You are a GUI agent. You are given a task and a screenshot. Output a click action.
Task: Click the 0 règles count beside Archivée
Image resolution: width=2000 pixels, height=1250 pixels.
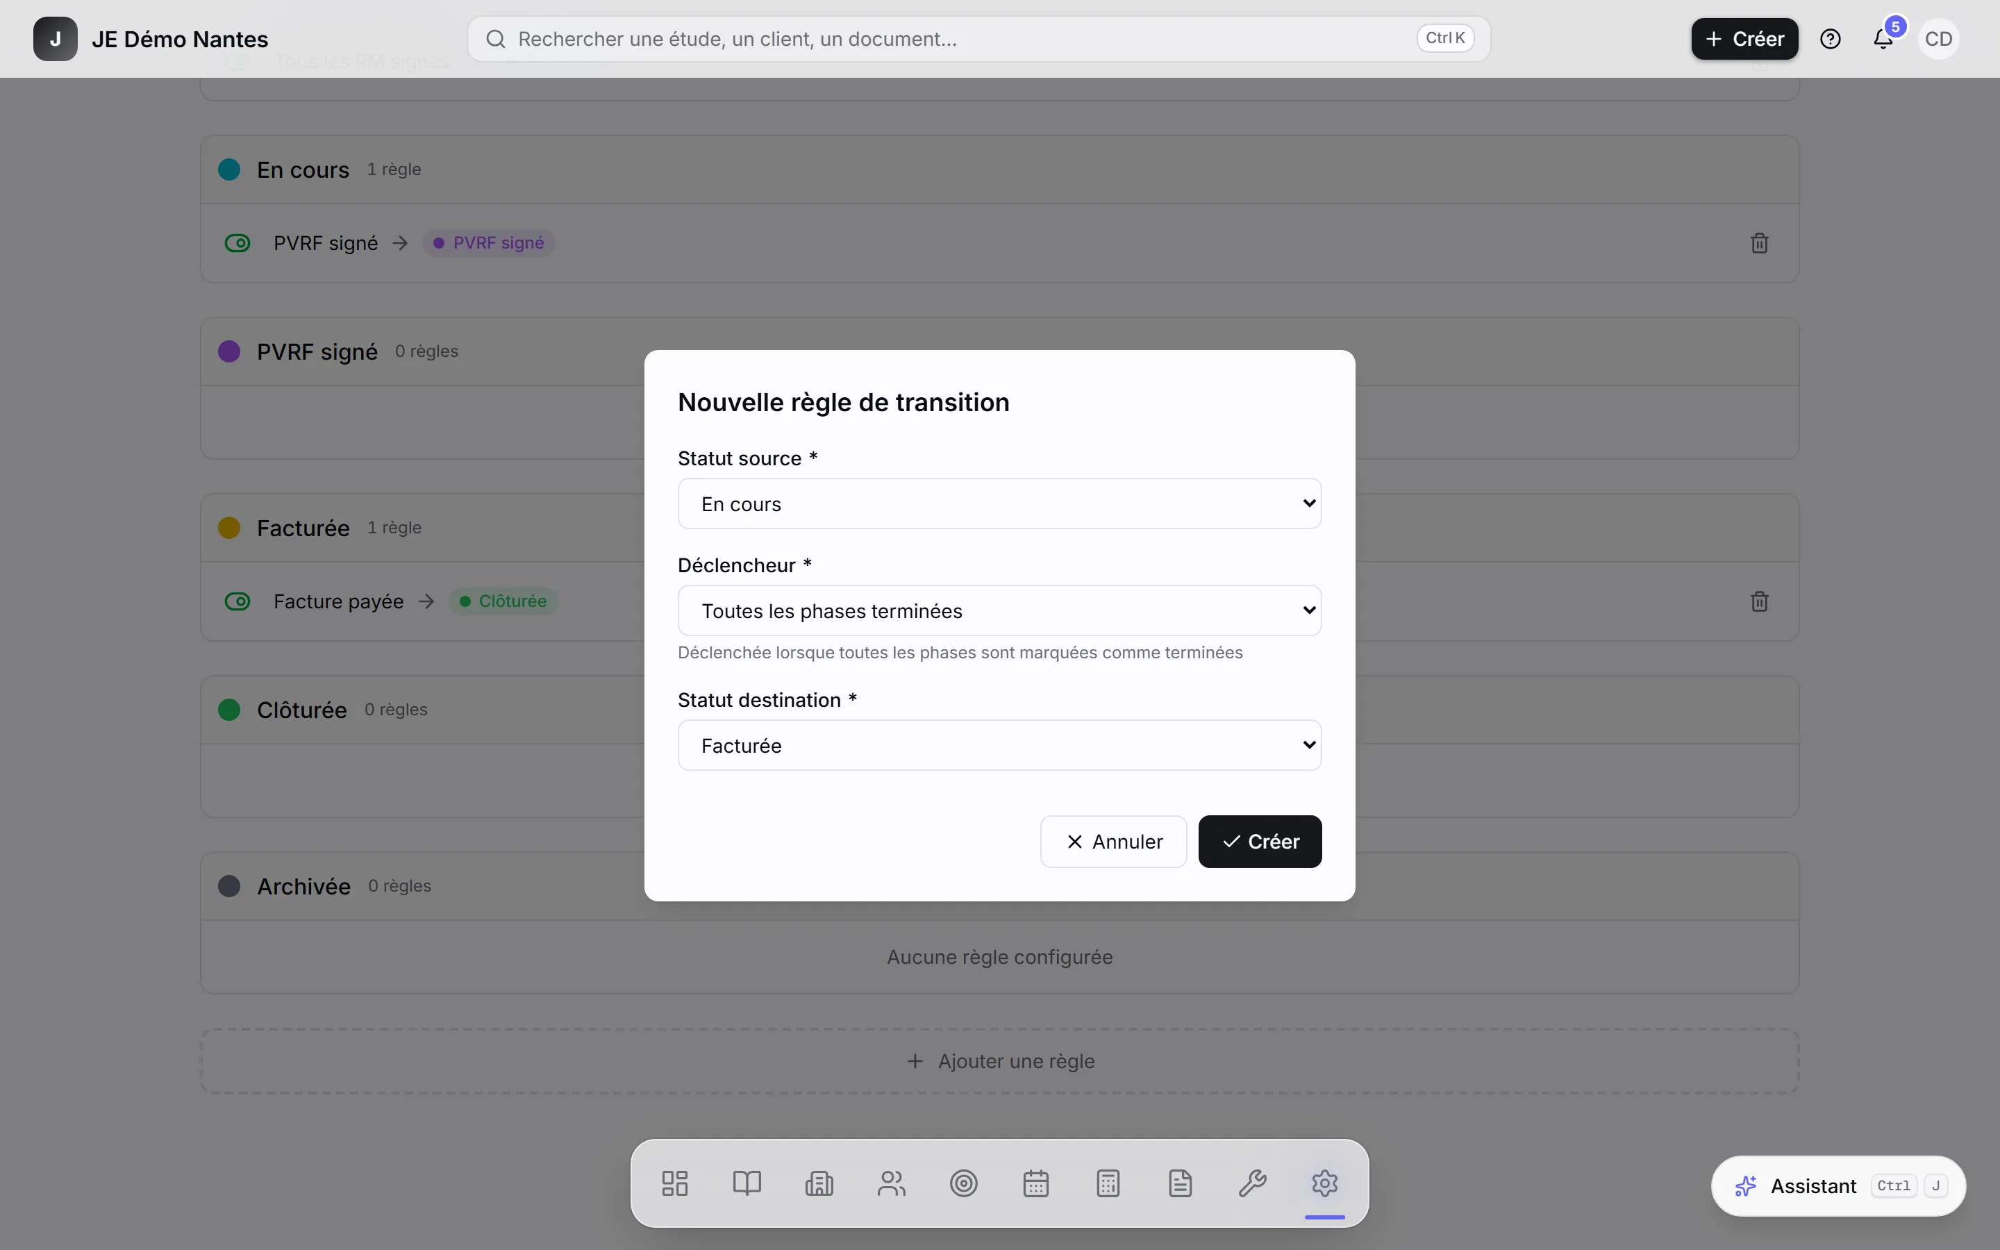click(x=399, y=886)
